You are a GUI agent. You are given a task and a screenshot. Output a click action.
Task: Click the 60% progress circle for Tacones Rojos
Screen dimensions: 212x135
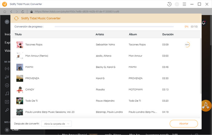187,44
